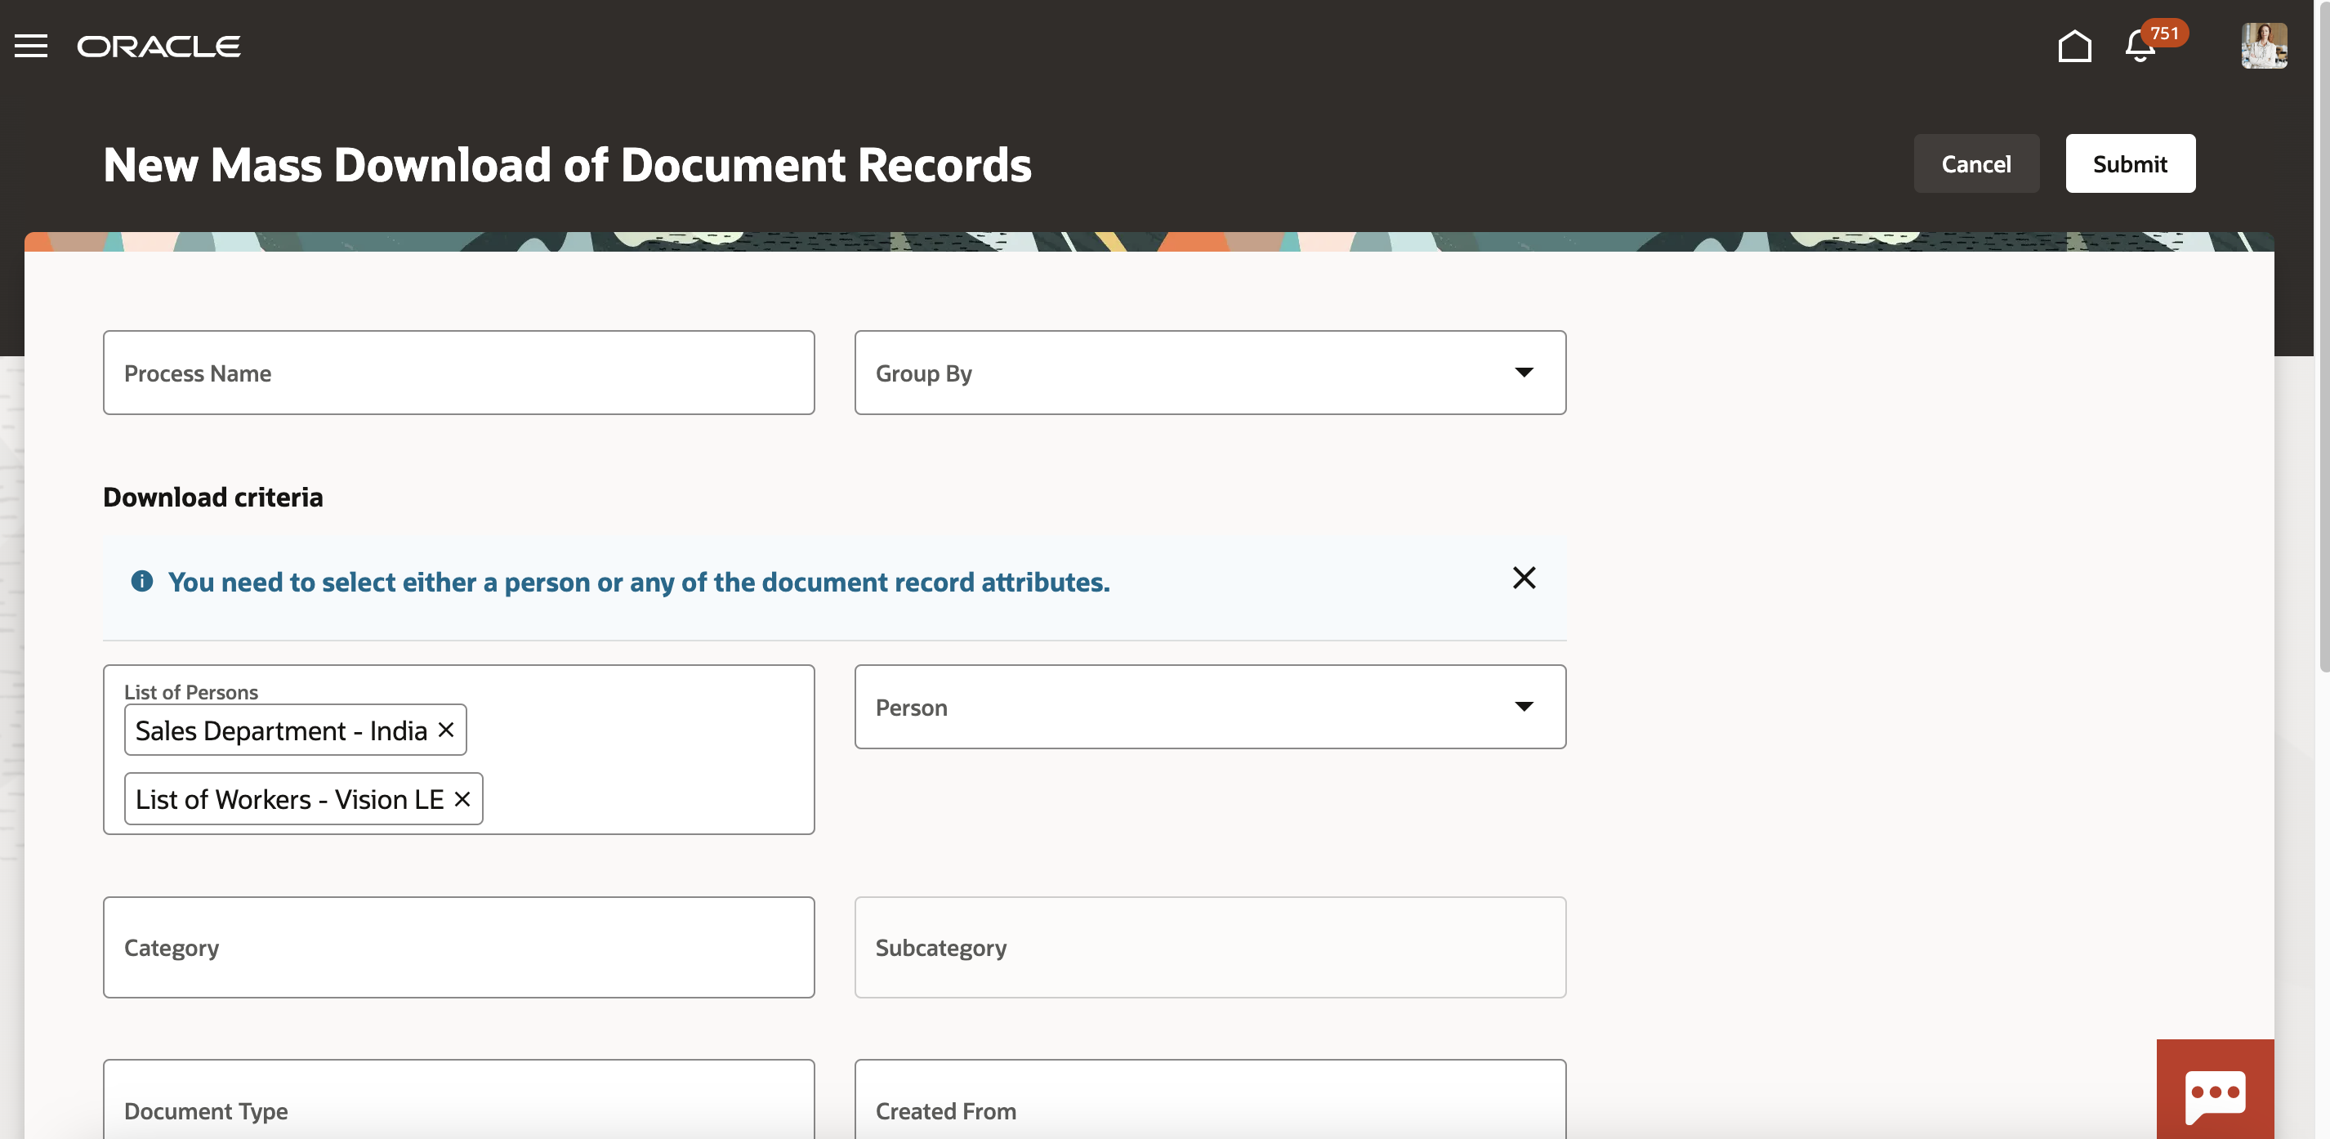
Task: Click the Subcategory field
Action: click(x=1209, y=947)
